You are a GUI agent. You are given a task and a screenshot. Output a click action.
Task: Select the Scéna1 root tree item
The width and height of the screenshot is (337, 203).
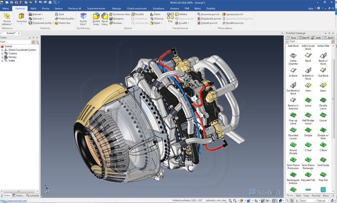6,46
